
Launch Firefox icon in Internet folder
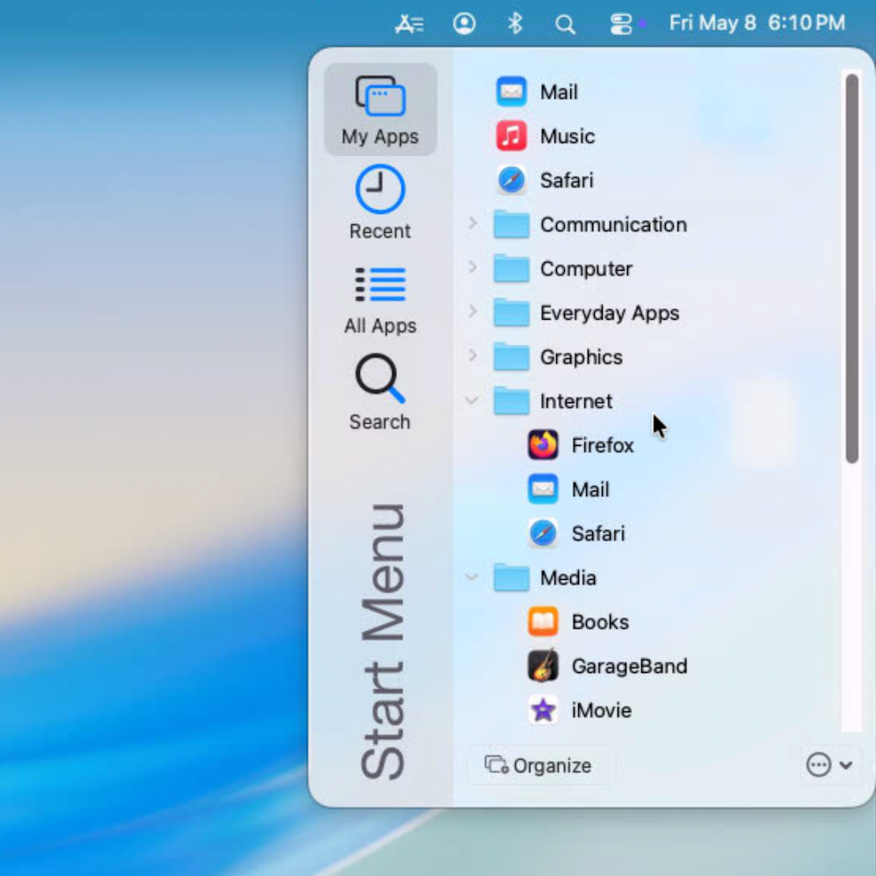coord(542,445)
